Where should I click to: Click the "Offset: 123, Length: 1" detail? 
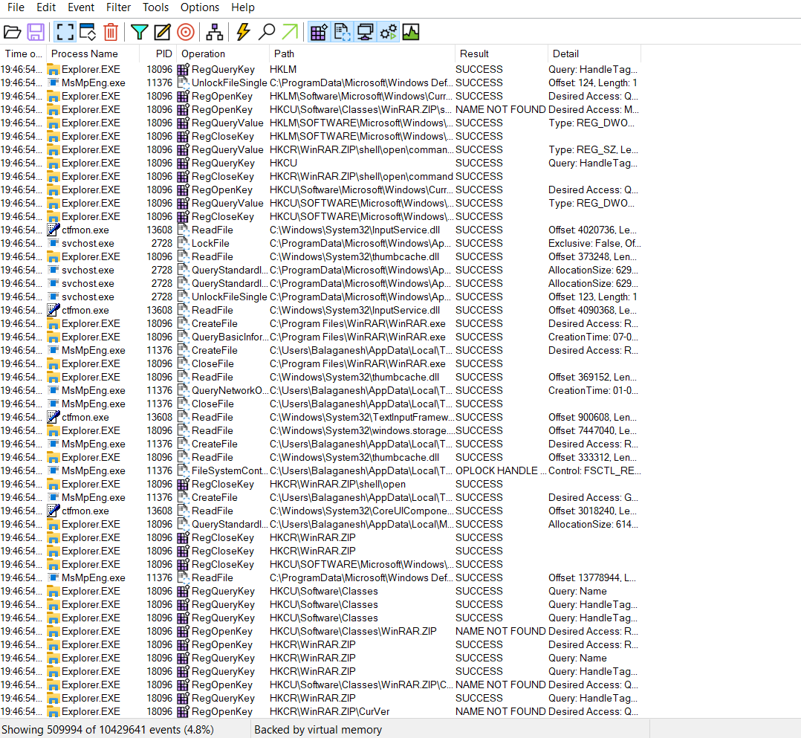tap(593, 297)
